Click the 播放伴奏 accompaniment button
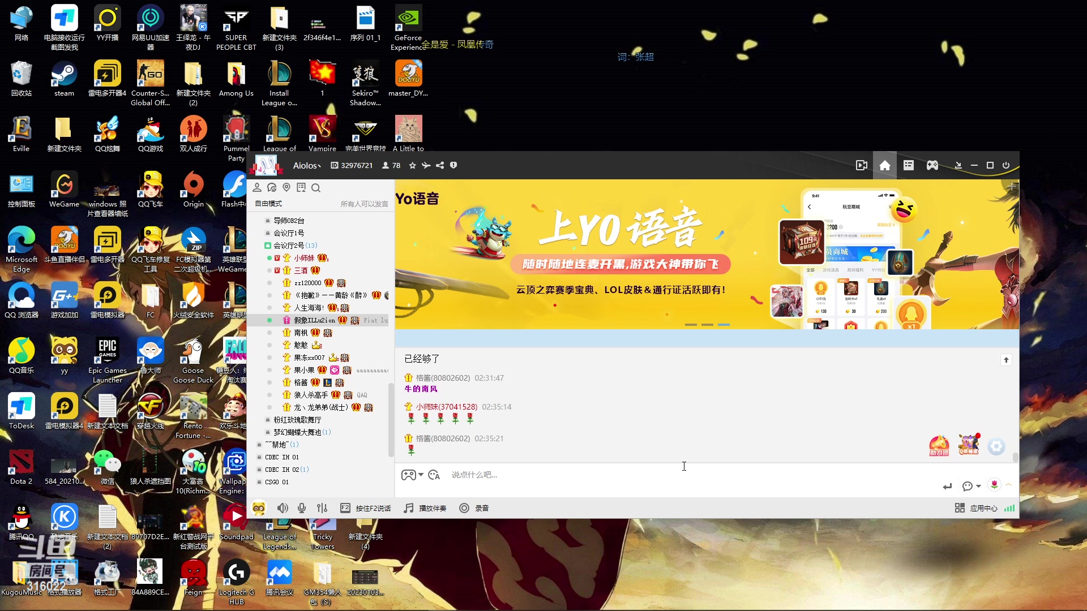The width and height of the screenshot is (1087, 611). (425, 508)
